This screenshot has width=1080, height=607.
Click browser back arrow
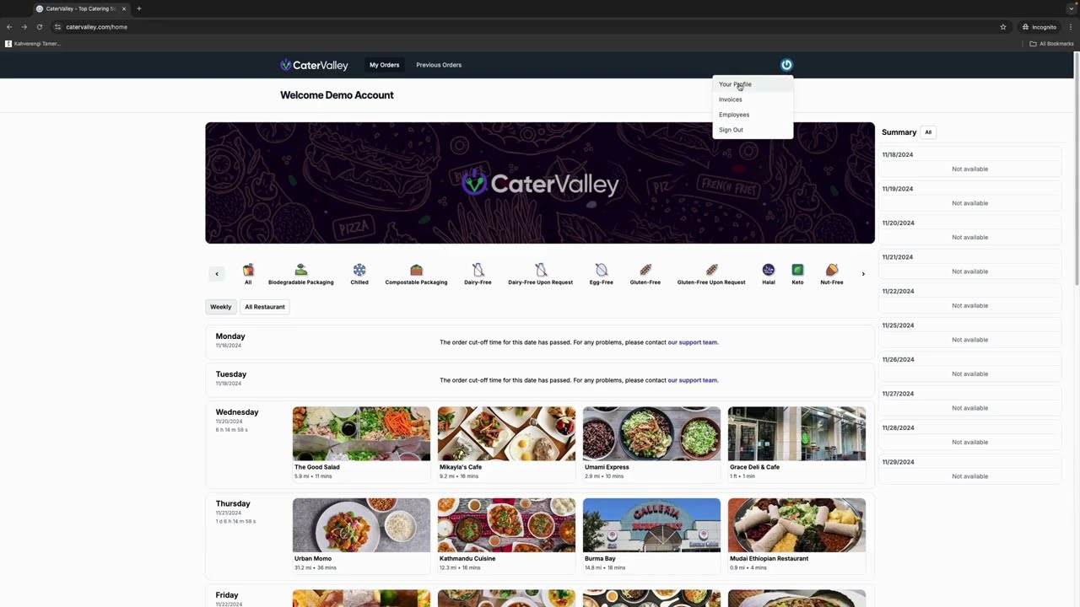pyautogui.click(x=9, y=27)
